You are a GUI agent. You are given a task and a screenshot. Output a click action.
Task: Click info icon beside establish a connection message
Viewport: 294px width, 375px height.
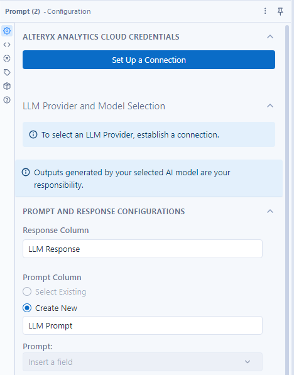point(33,134)
